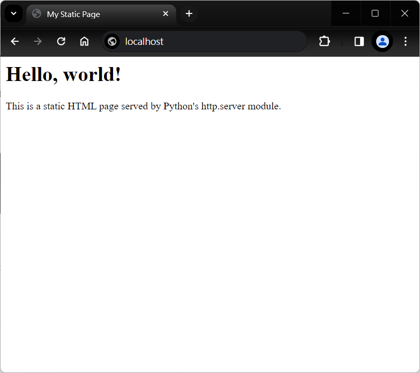This screenshot has height=373, width=420.
Task: Click the minimize window control
Action: click(x=346, y=13)
